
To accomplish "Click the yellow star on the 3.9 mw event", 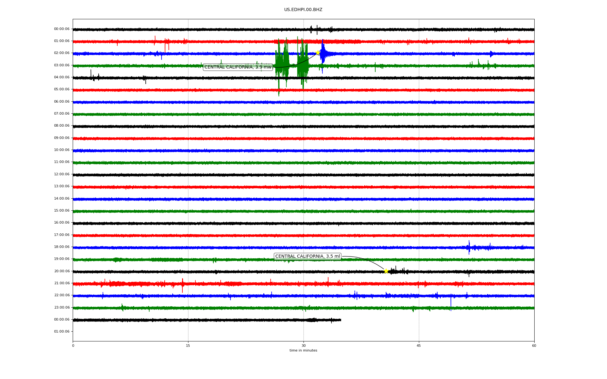I will tap(318, 53).
